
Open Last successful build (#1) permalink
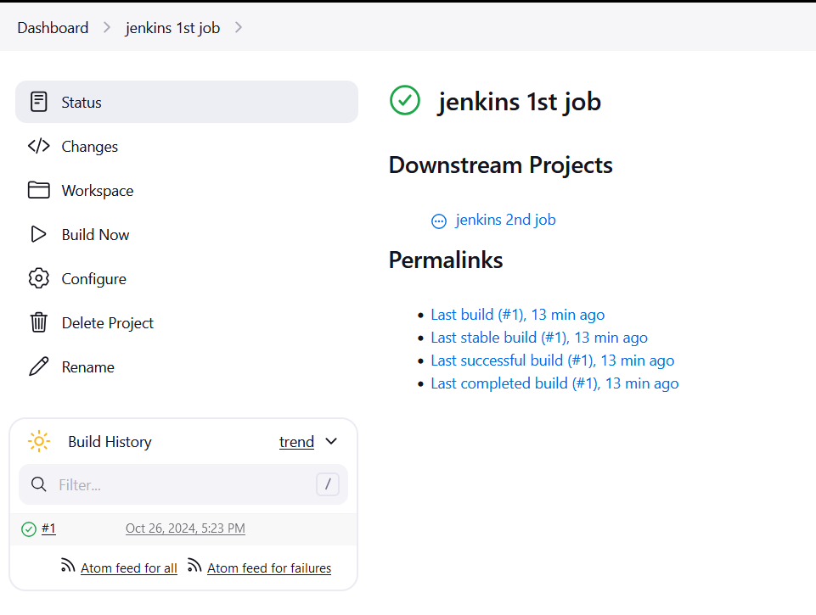tap(552, 361)
